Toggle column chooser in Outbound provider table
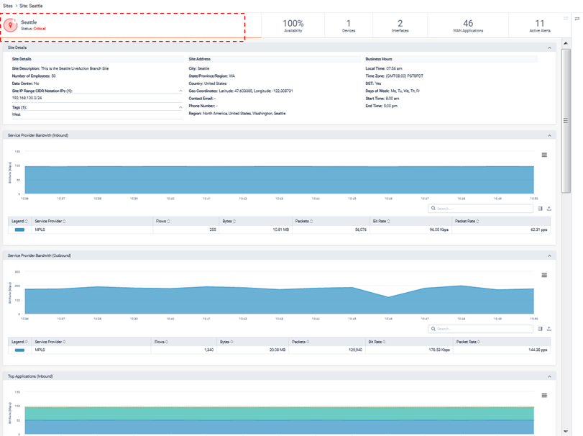Viewport: 583px width, 436px height. tap(541, 329)
